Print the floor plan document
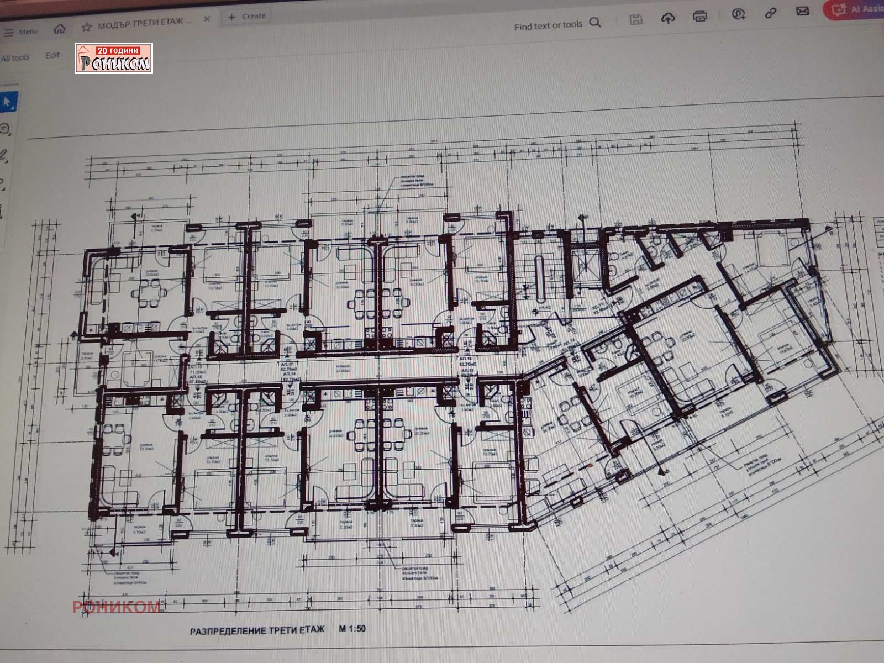The width and height of the screenshot is (884, 663). click(700, 16)
